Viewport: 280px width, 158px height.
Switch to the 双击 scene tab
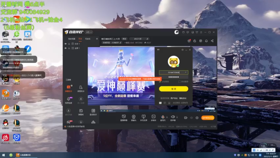pyautogui.click(x=80, y=39)
